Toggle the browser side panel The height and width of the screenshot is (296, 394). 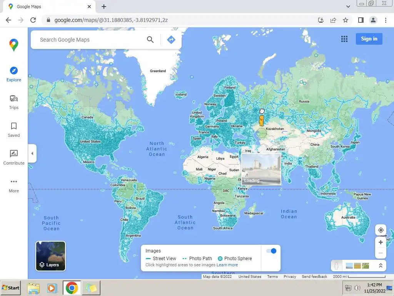click(x=361, y=20)
